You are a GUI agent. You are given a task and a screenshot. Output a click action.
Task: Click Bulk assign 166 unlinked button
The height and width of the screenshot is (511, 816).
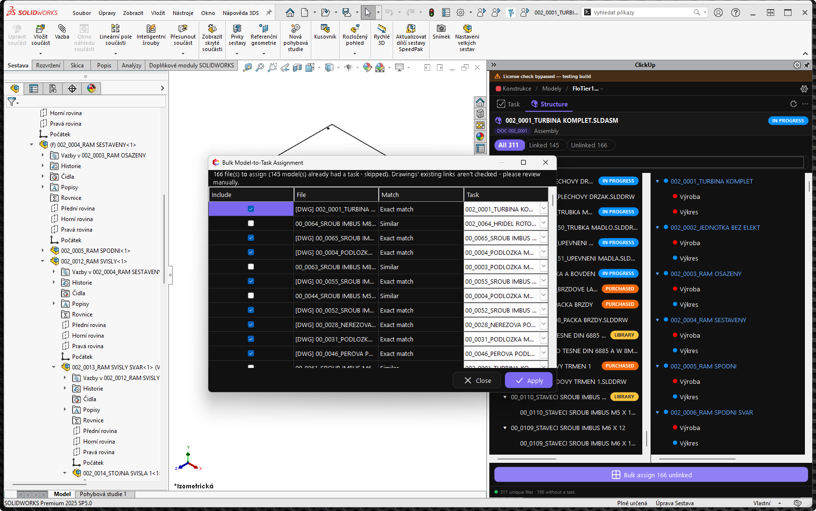pos(651,475)
